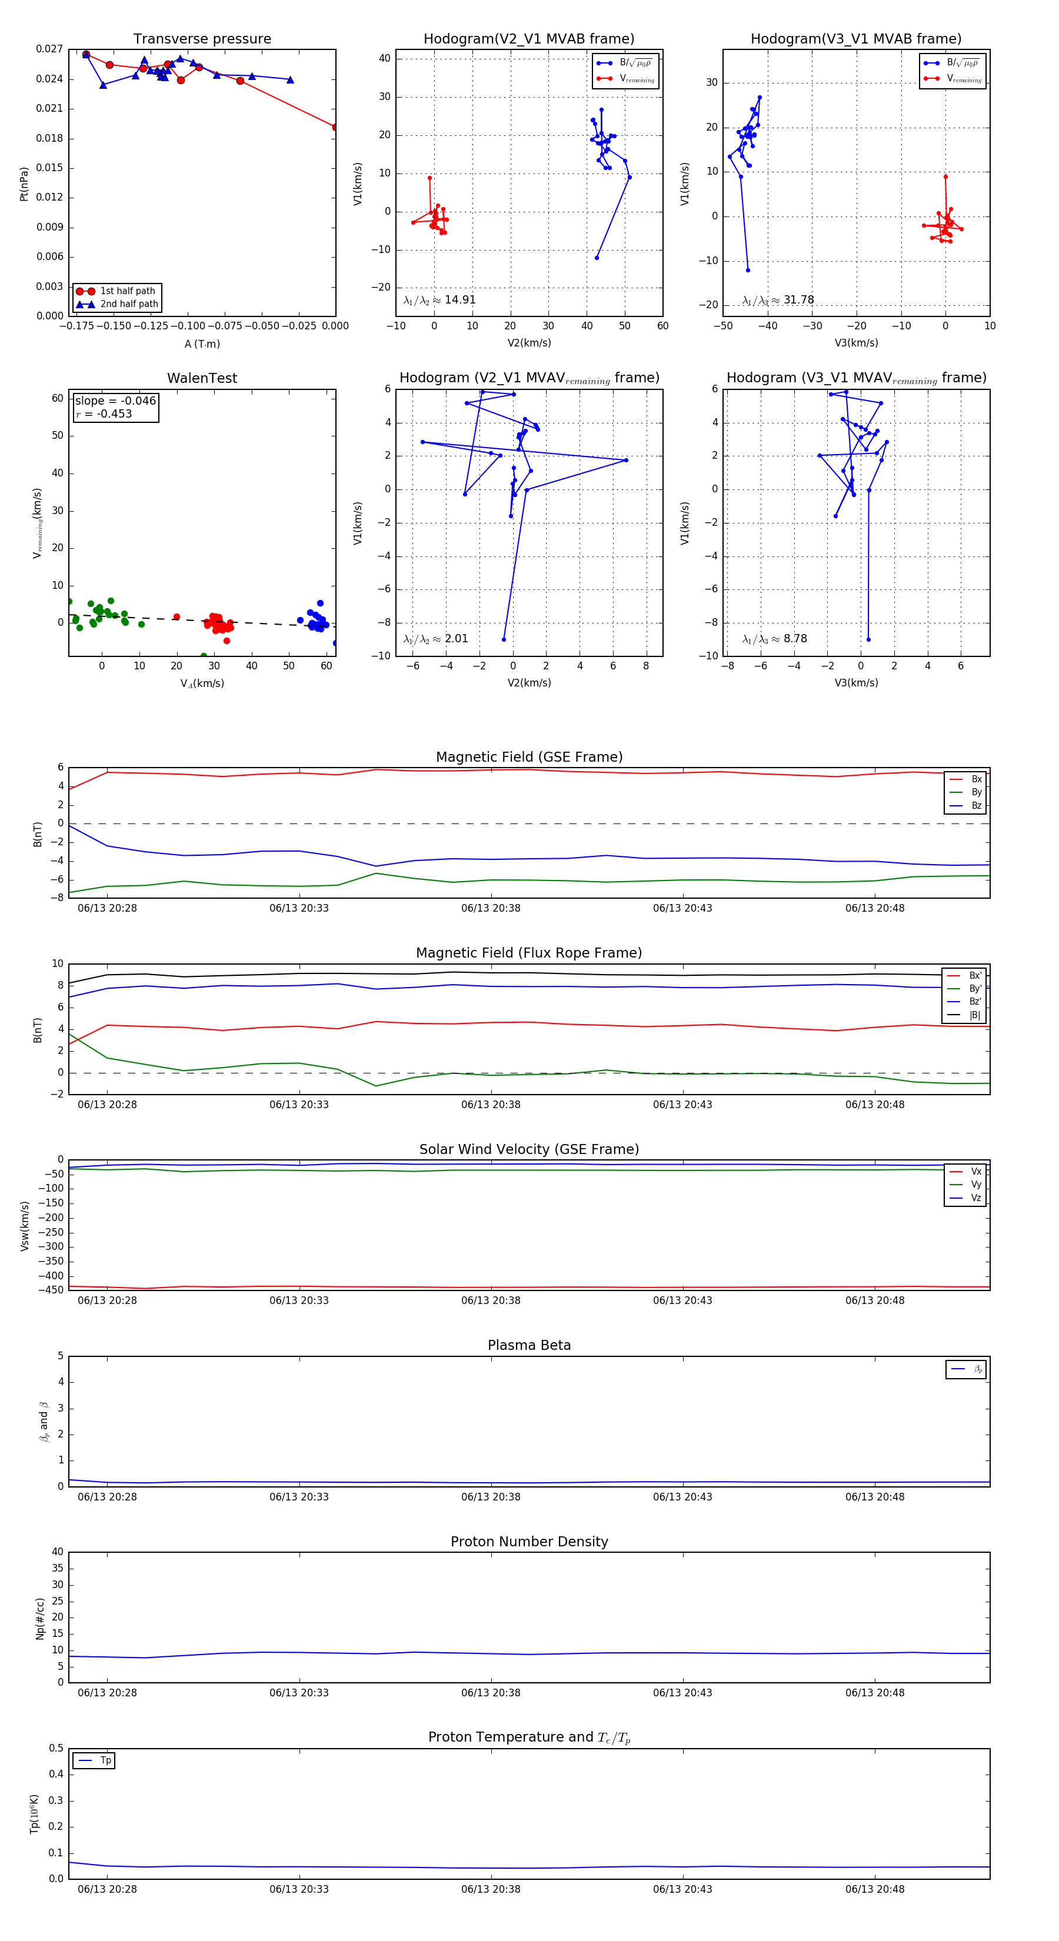Click the 'Hodogram (V2_V1 MVAVremaining frame)' title

529,378
